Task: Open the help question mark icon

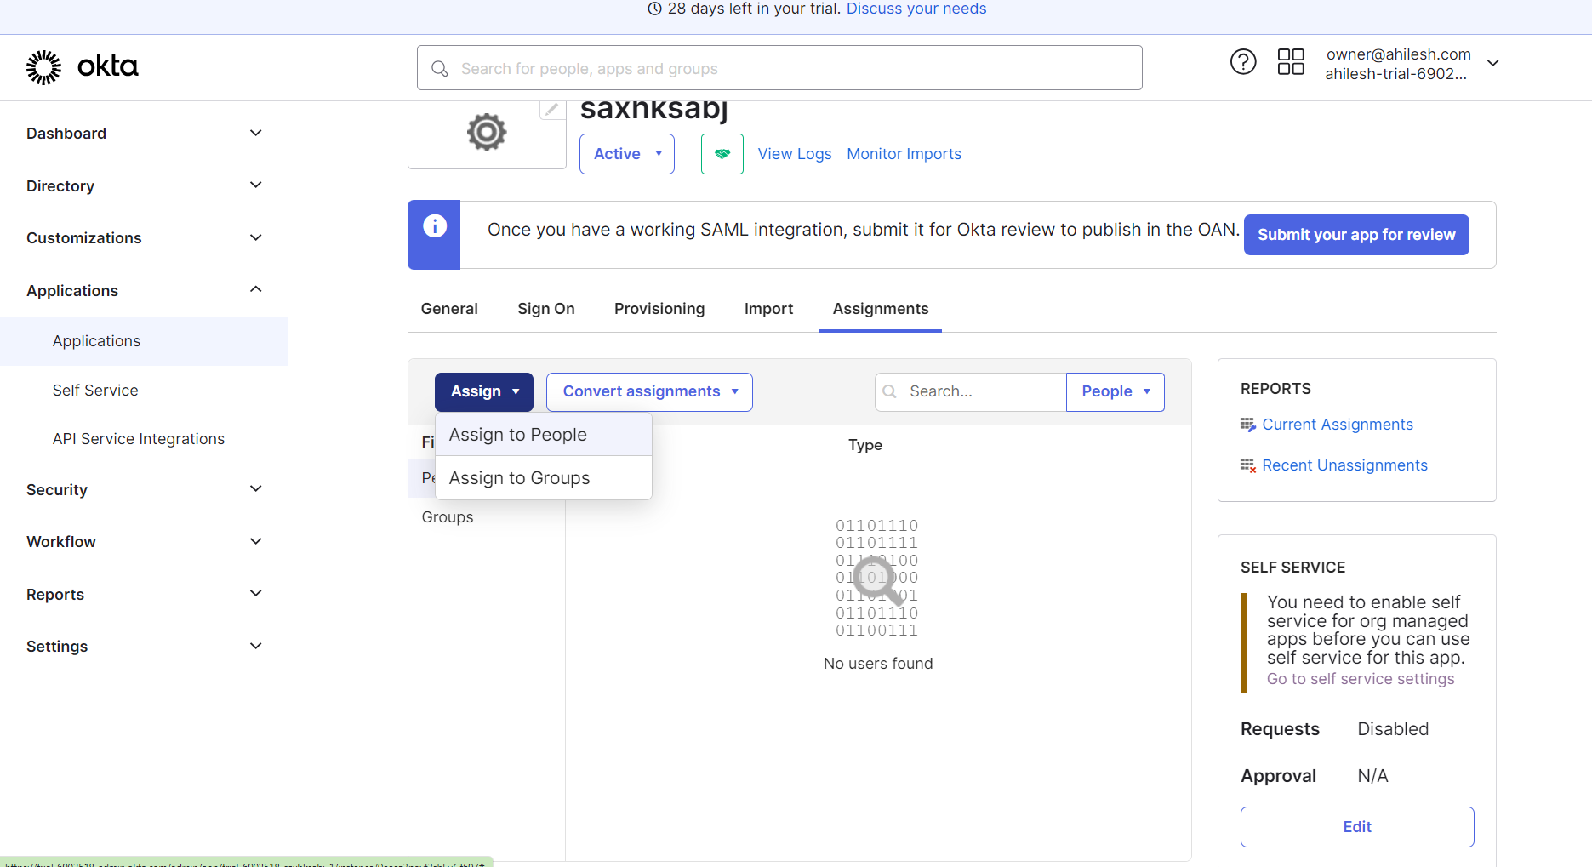Action: point(1243,62)
